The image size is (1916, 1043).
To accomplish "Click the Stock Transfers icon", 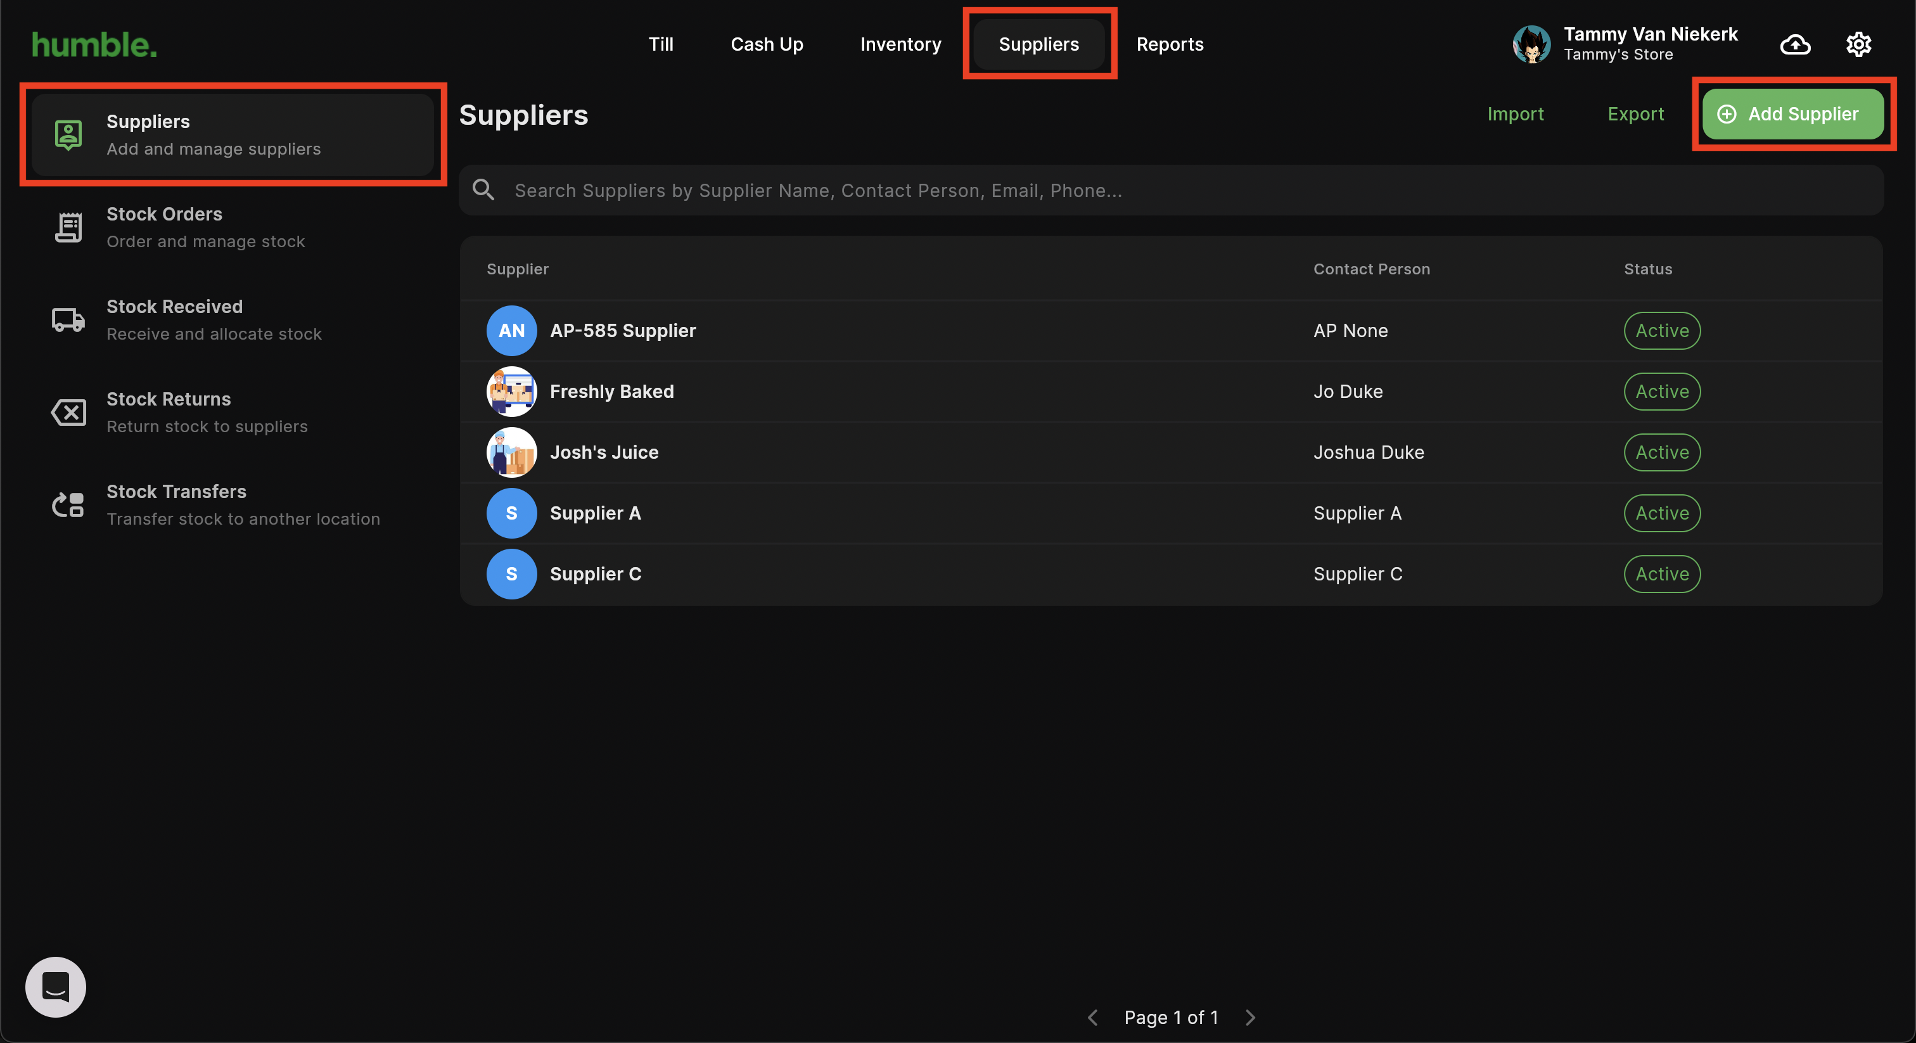I will click(68, 505).
